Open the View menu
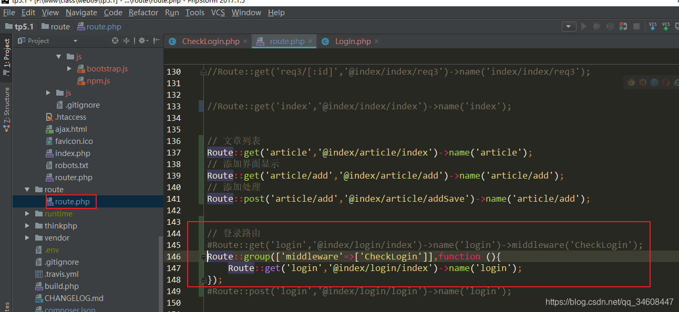The width and height of the screenshot is (679, 312). (x=50, y=12)
